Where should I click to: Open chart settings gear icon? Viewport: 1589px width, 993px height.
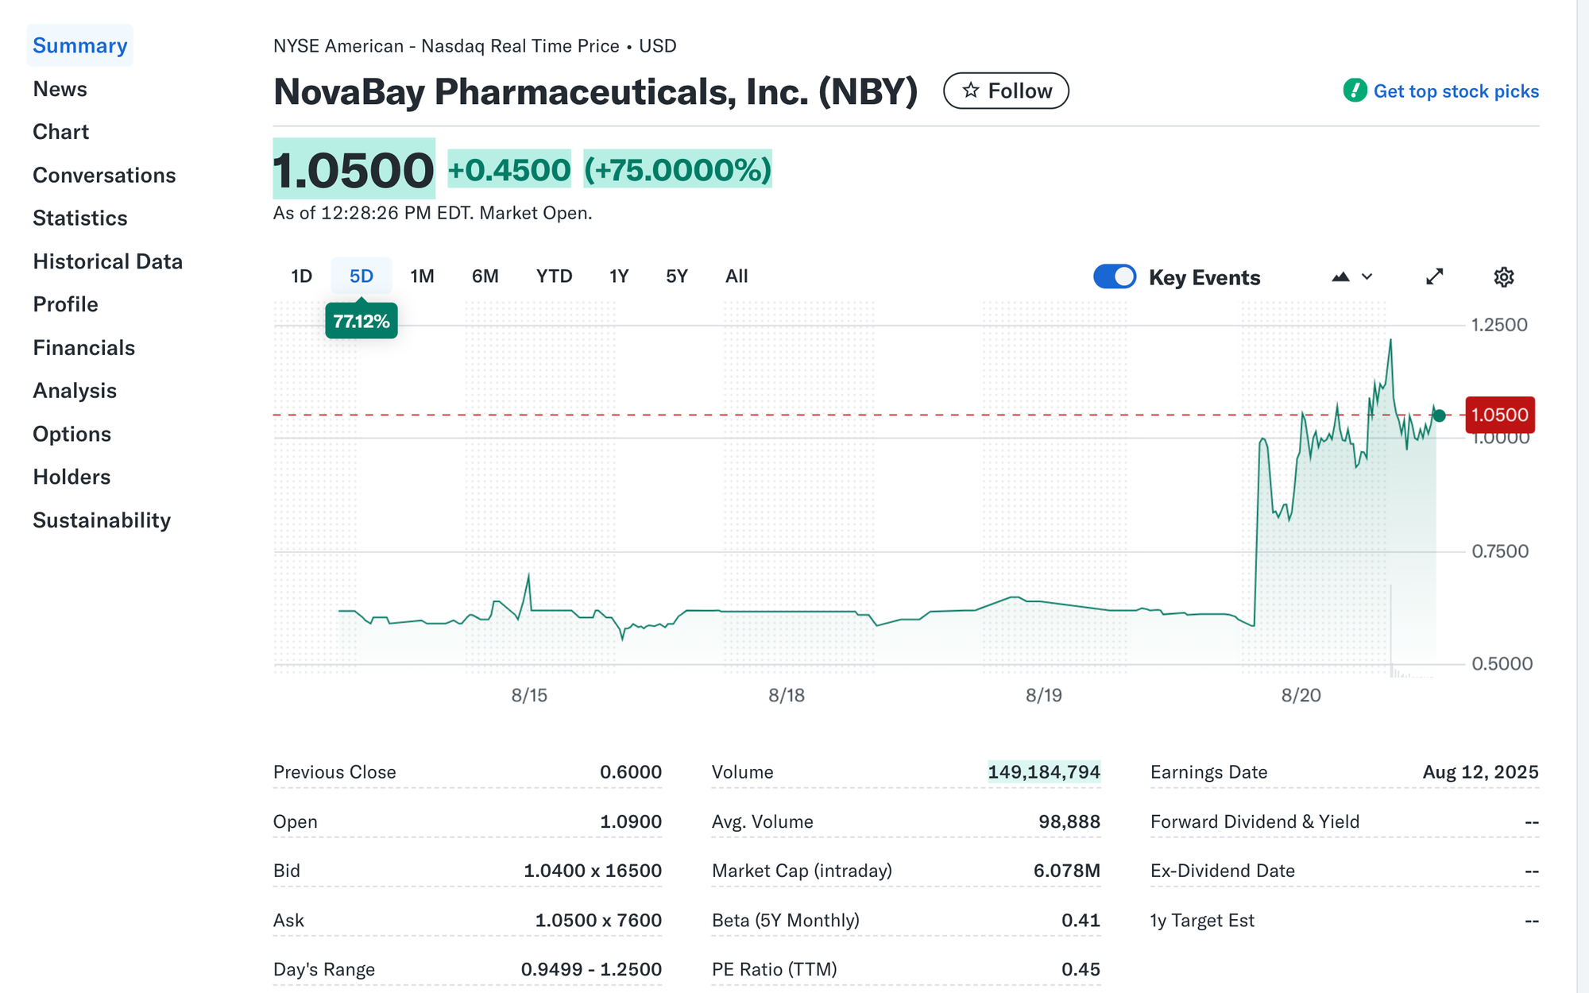pos(1503,276)
